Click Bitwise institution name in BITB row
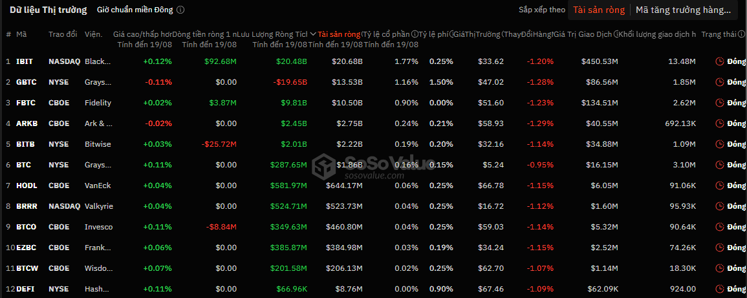The image size is (747, 298). tap(98, 144)
